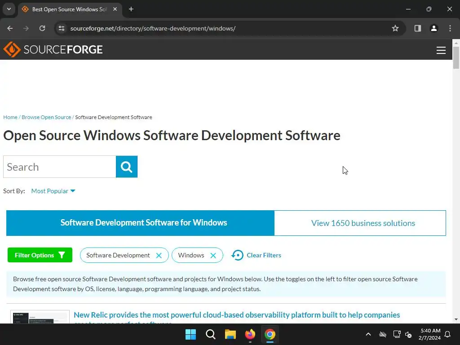Go back to previous page
This screenshot has width=460, height=345.
pos(10,28)
